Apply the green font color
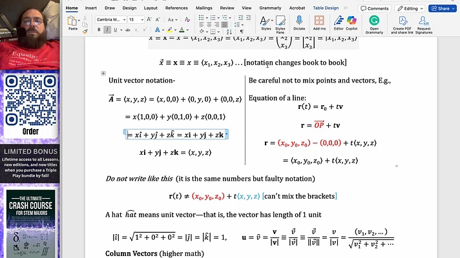Viewport: 460px width, 258px height. [182, 30]
